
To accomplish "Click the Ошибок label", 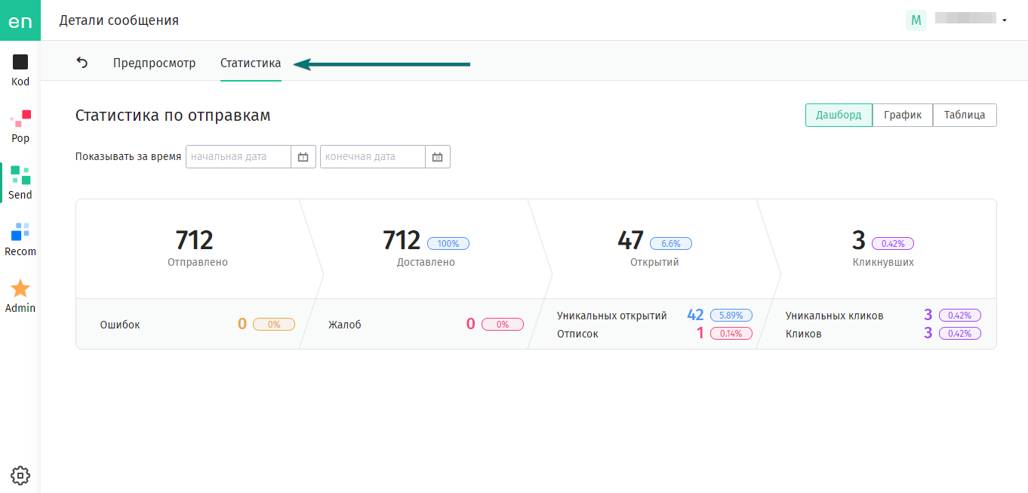I will click(120, 325).
